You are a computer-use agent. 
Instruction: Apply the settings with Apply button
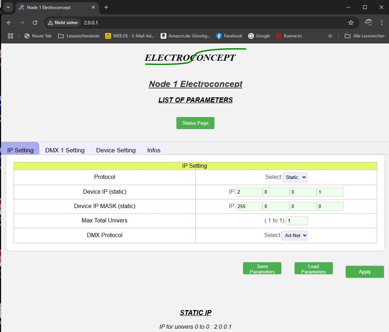[365, 272]
